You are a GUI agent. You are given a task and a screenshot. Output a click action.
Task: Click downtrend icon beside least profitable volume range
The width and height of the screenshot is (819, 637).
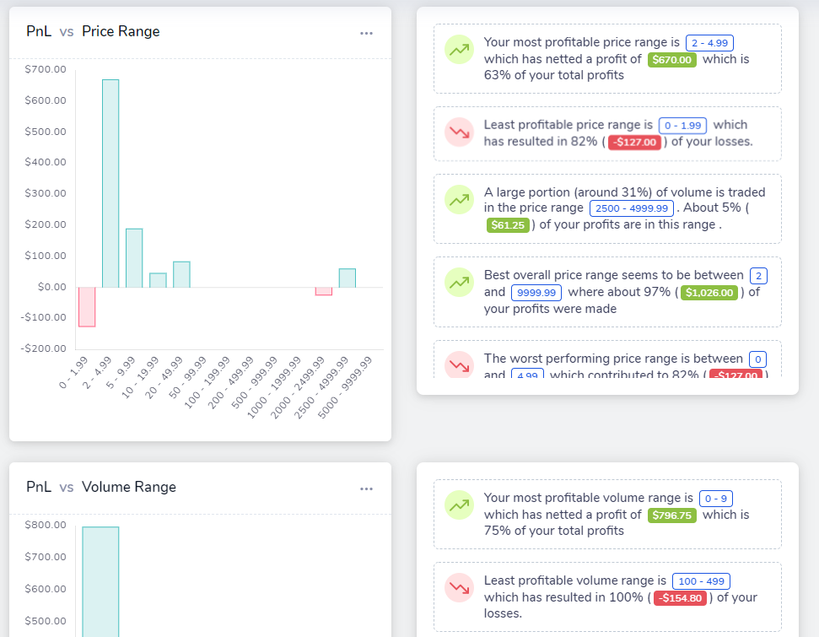459,588
